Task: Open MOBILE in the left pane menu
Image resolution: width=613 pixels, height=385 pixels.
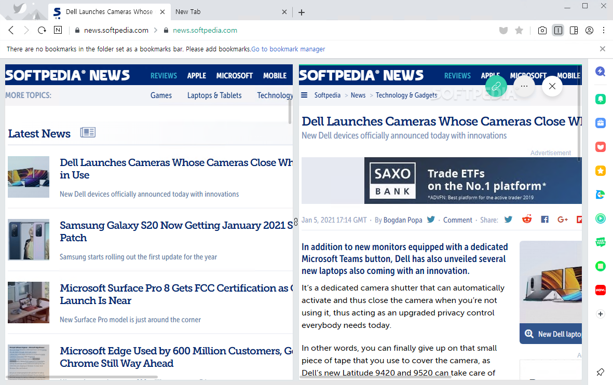Action: pos(275,75)
